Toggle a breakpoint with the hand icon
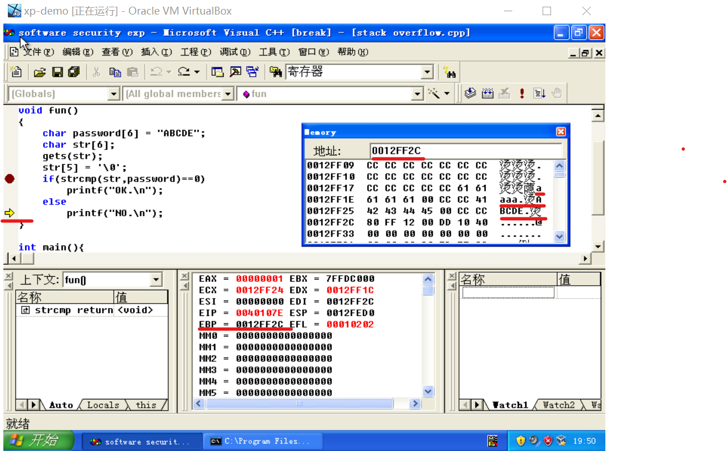Image resolution: width=727 pixels, height=451 pixels. [557, 94]
